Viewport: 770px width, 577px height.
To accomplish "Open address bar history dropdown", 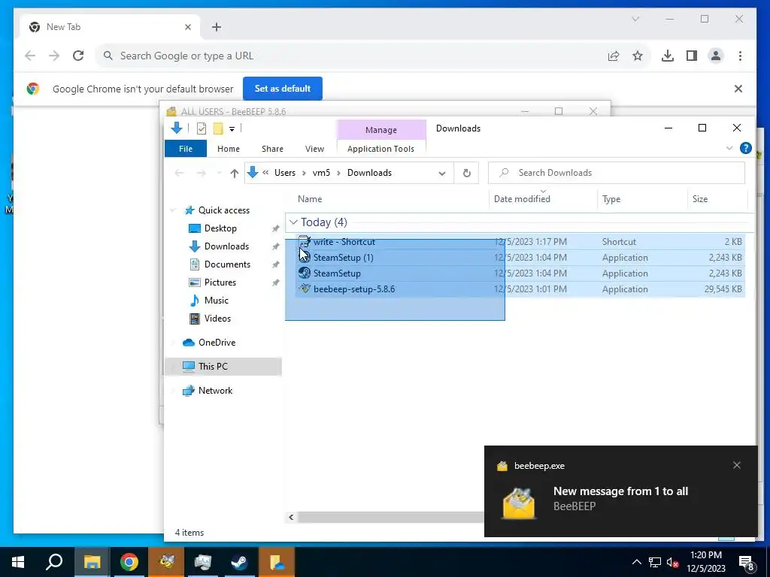I will click(x=442, y=173).
